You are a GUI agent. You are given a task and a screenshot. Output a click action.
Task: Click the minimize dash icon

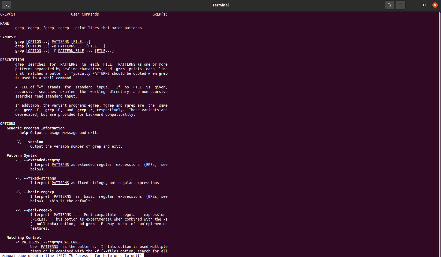[x=413, y=5]
